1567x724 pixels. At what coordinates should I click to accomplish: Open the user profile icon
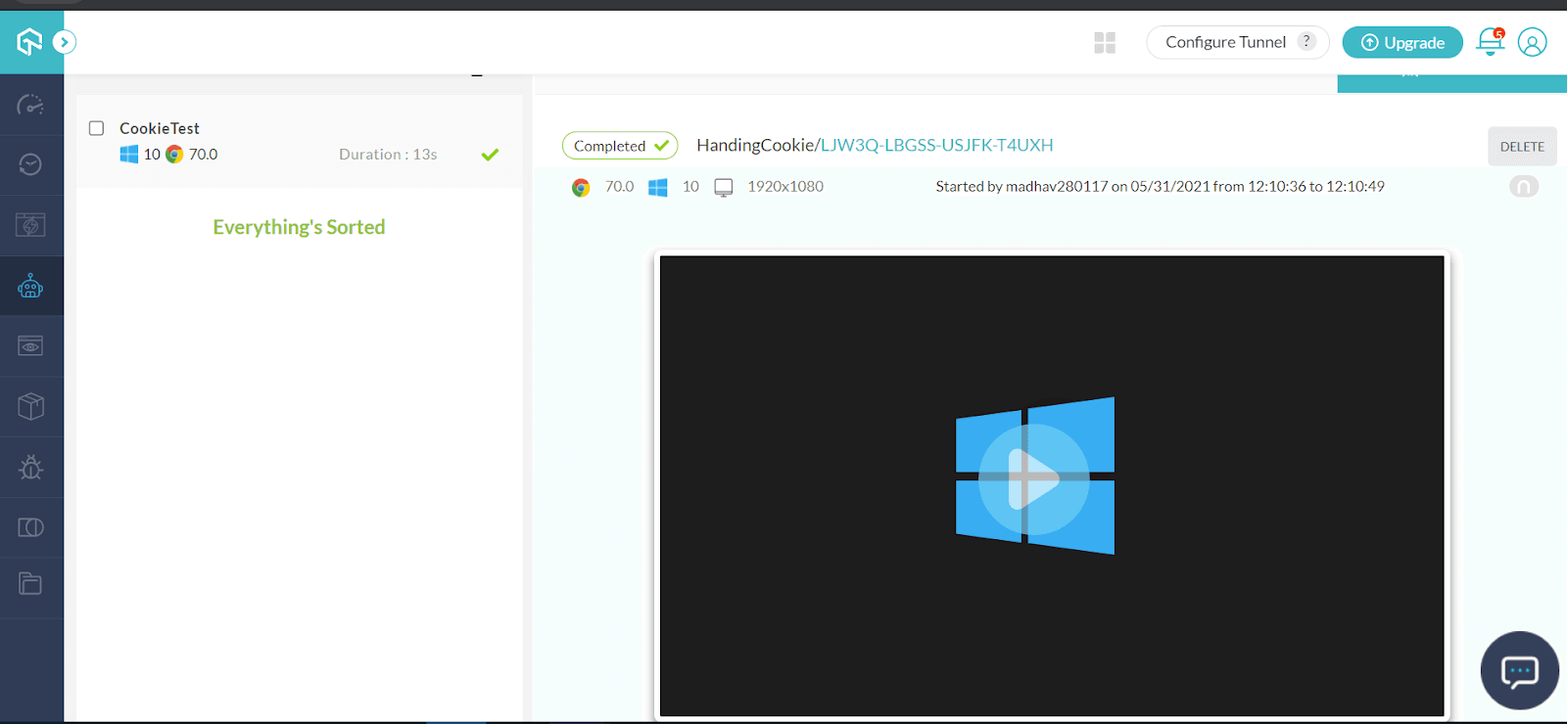[x=1532, y=42]
